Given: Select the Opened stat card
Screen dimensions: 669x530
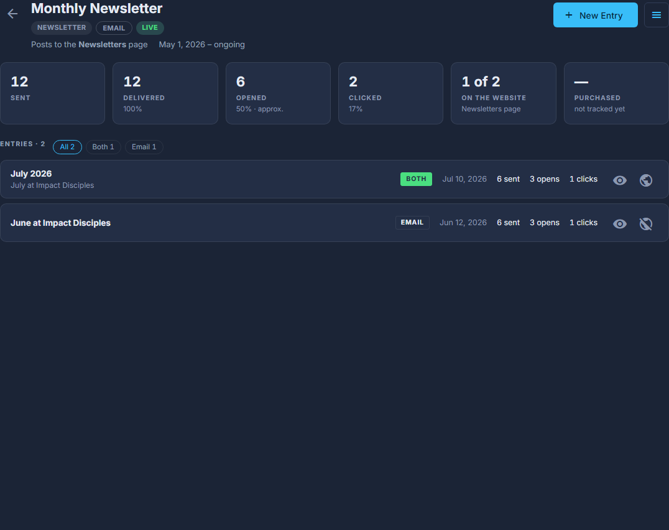Looking at the screenshot, I should pos(278,93).
